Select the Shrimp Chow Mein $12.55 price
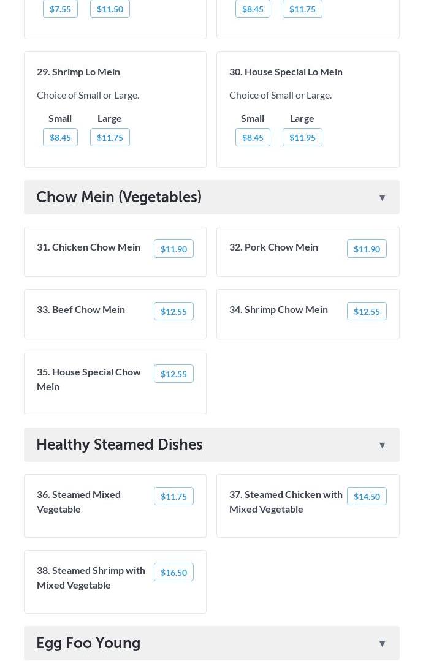 pyautogui.click(x=367, y=311)
